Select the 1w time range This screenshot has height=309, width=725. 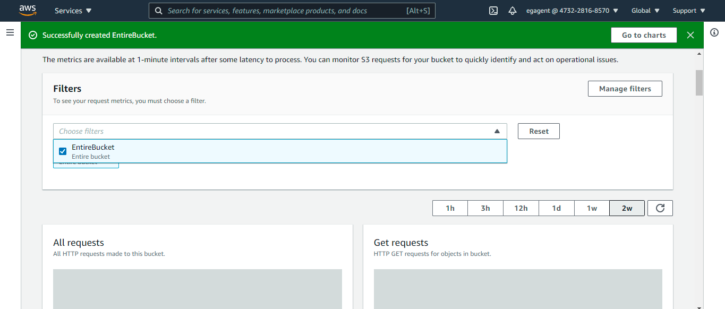(x=592, y=208)
